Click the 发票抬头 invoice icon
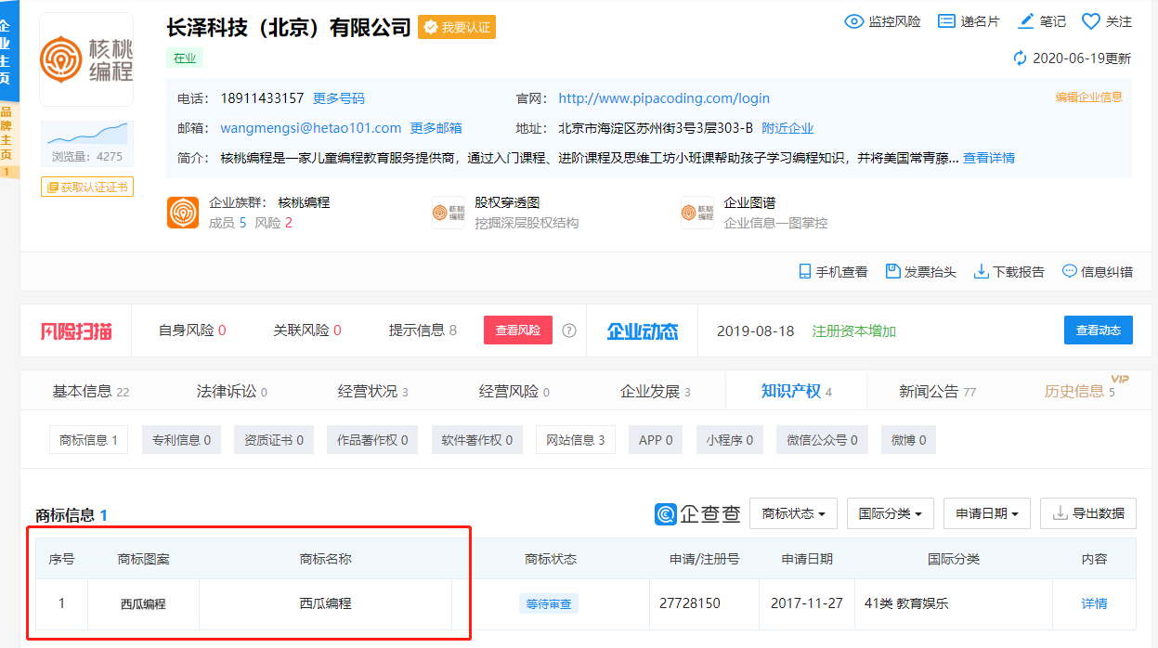This screenshot has width=1158, height=648. (x=893, y=270)
